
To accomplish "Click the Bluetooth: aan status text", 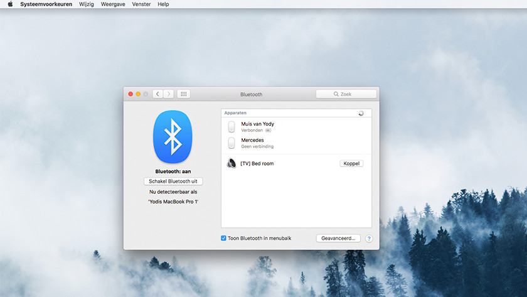I will [x=173, y=171].
